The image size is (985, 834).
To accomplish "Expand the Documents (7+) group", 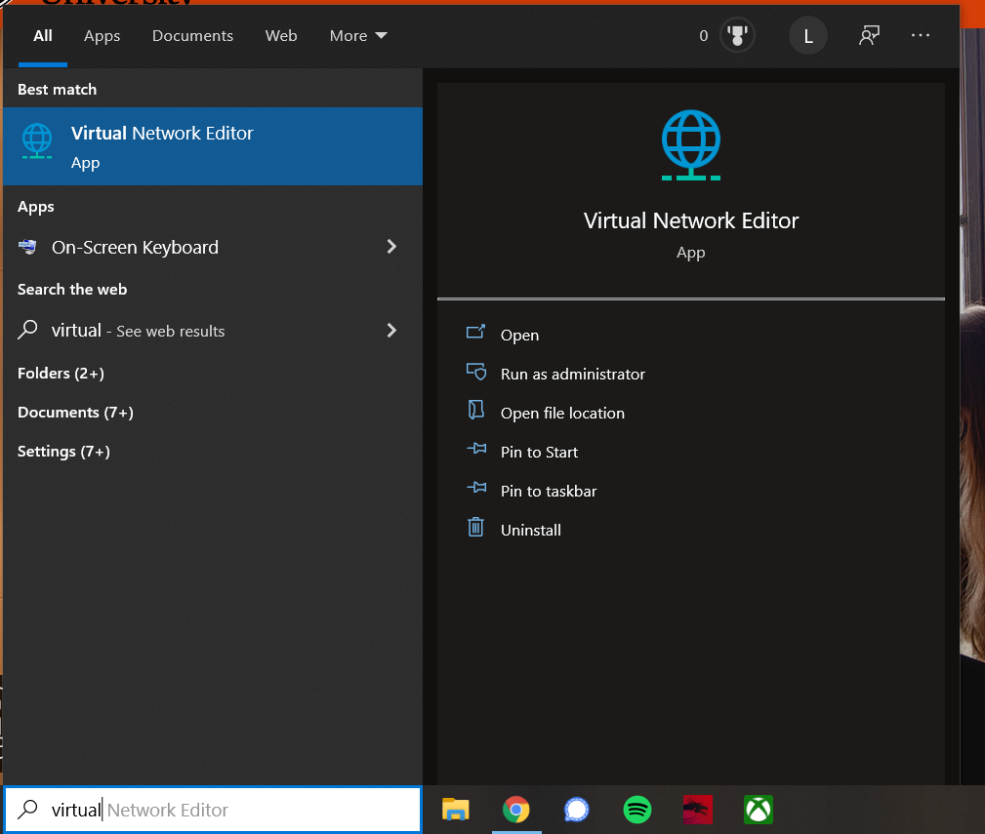I will tap(75, 413).
